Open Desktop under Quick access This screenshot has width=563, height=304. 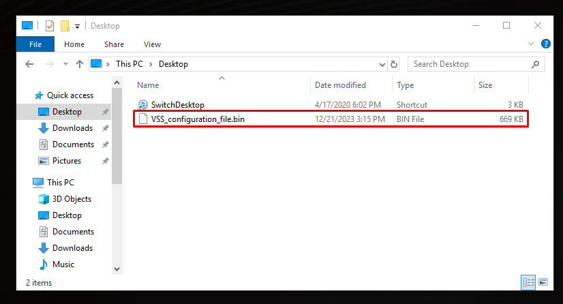click(67, 112)
